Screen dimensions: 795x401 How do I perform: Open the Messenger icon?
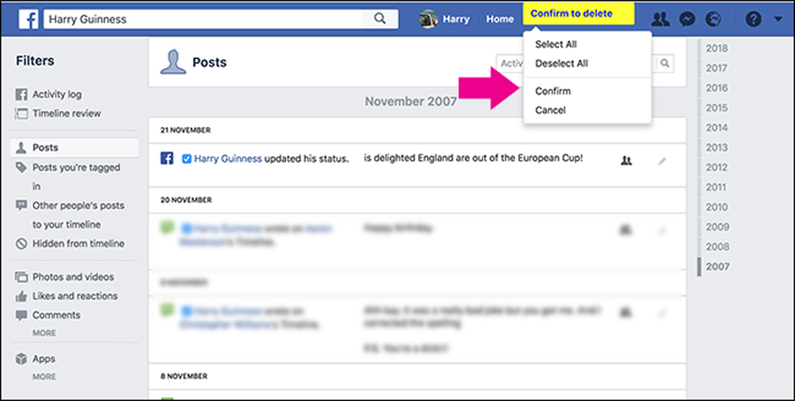point(687,19)
